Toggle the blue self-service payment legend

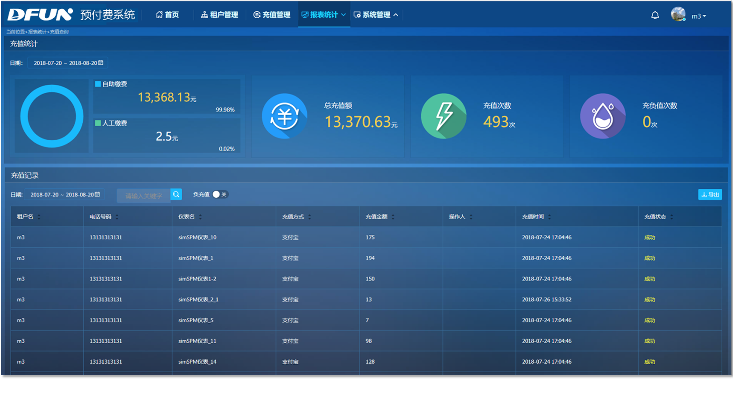98,84
